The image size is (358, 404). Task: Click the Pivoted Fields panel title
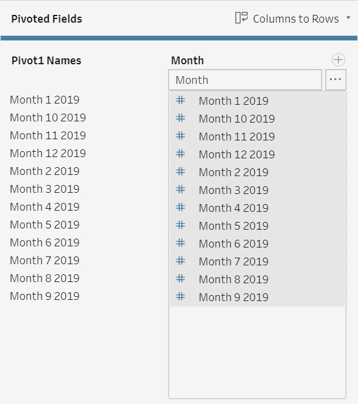click(46, 19)
